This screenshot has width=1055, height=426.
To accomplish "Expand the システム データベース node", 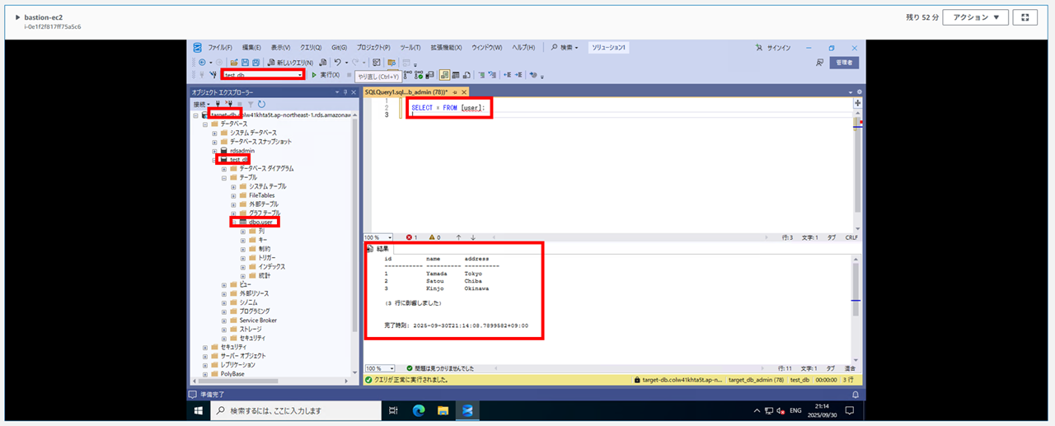I will 214,133.
